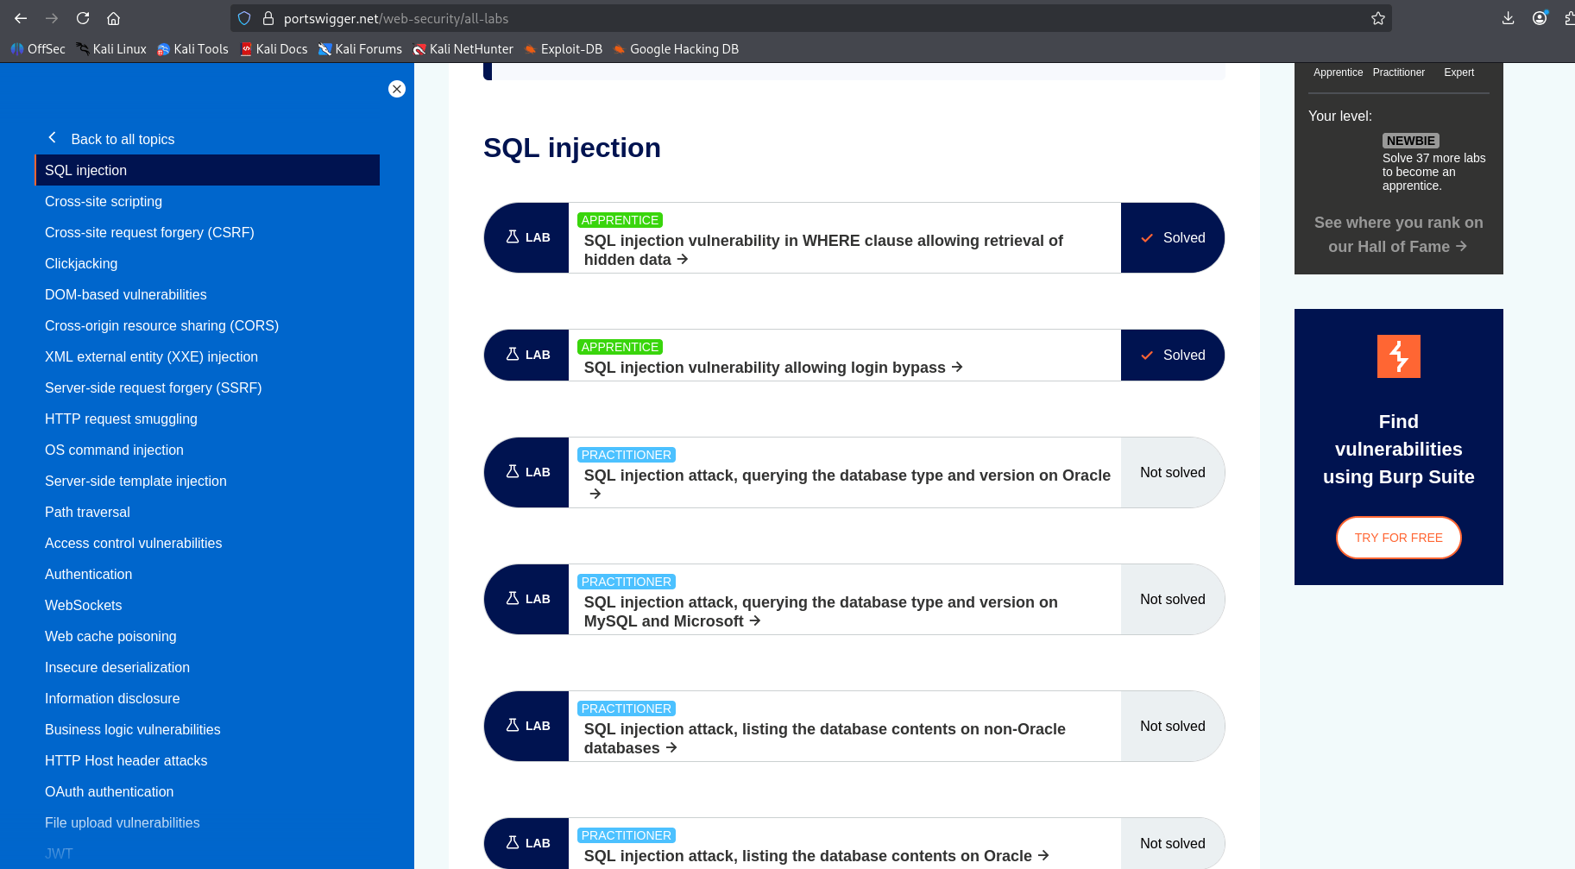Image resolution: width=1575 pixels, height=869 pixels.
Task: Open the downloads arrow icon
Action: (1508, 18)
